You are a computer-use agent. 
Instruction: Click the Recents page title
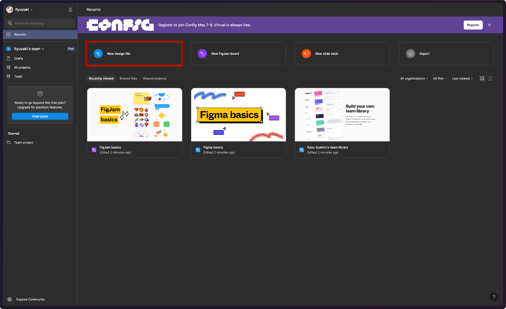94,9
